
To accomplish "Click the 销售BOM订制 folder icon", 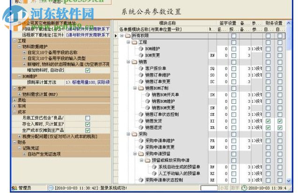I will tap(141, 88).
